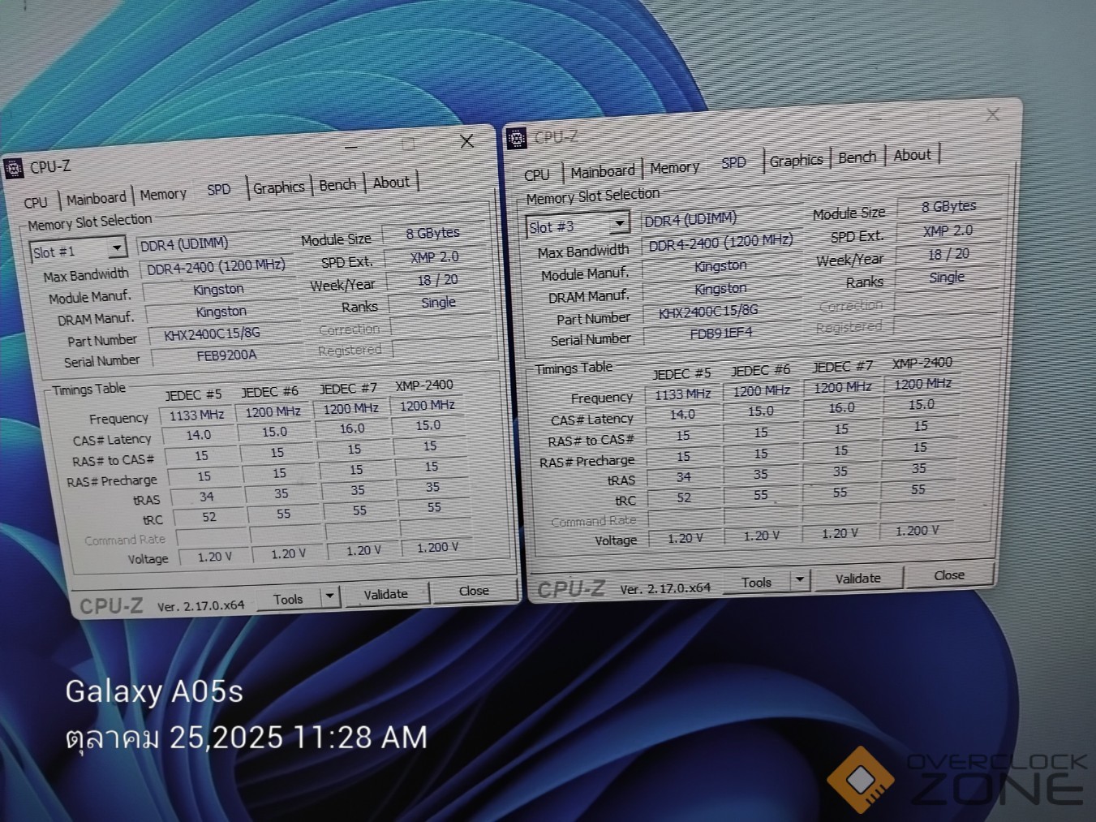The height and width of the screenshot is (822, 1096).
Task: Click JEDEC #5 tRC value 52 in the Slot #3 window
Action: pyautogui.click(x=684, y=497)
